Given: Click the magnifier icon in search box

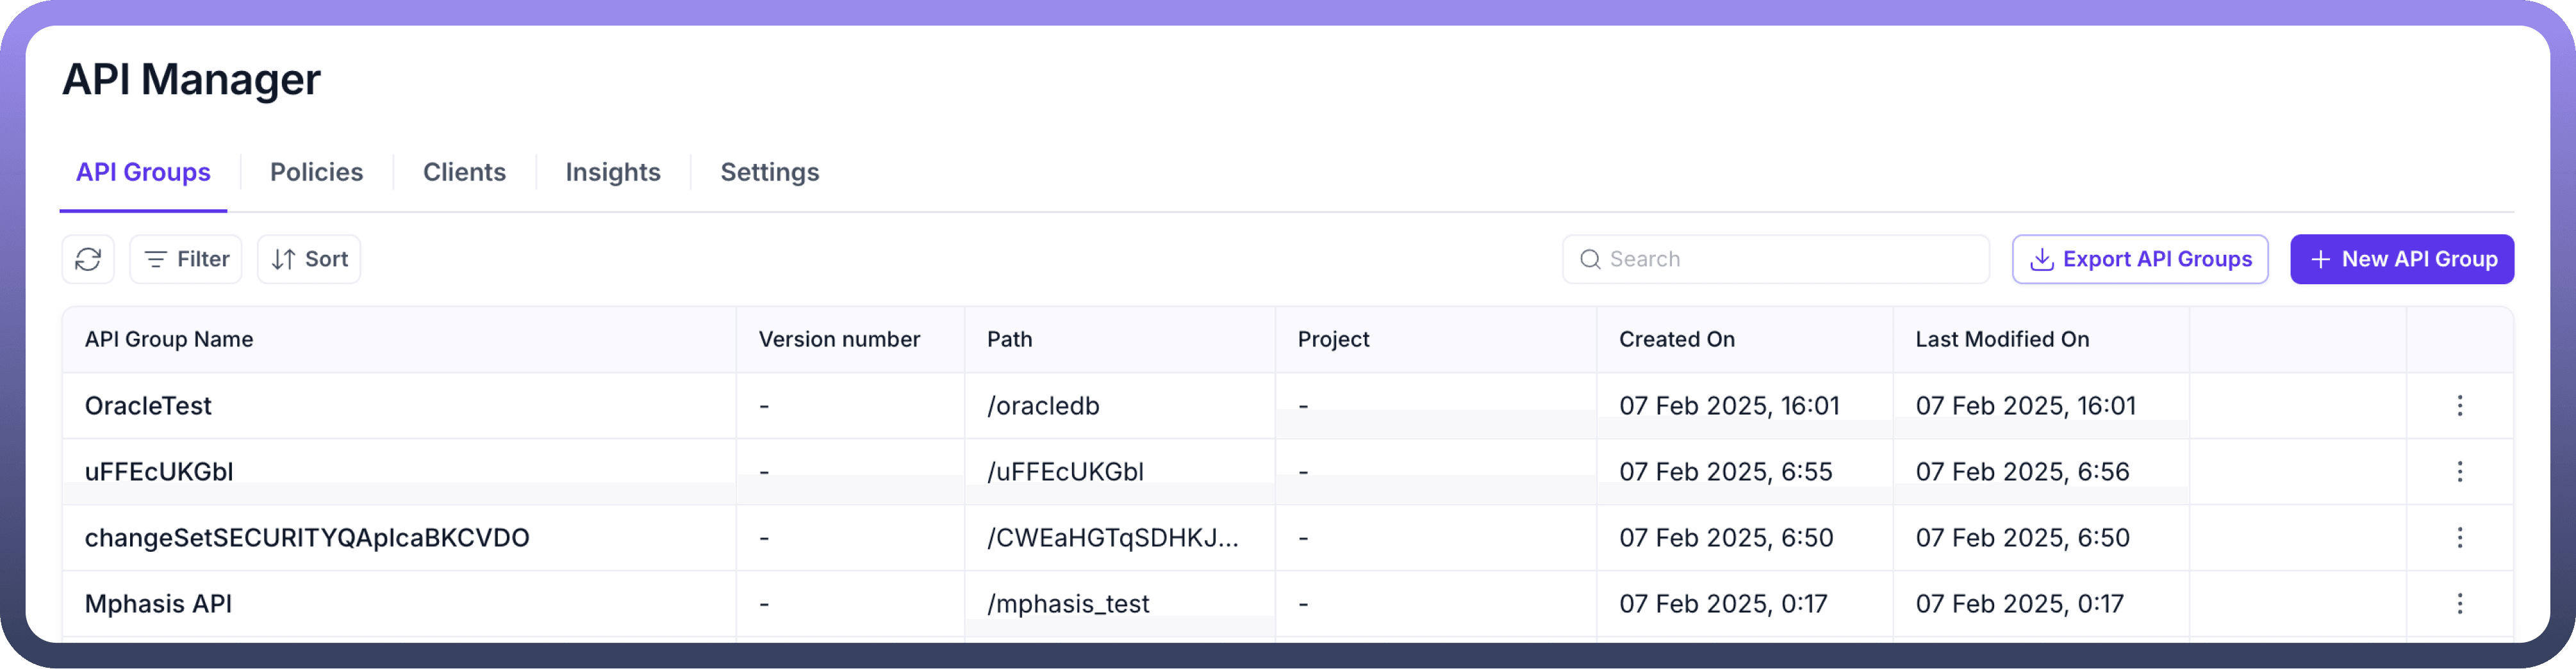Looking at the screenshot, I should click(x=1589, y=260).
